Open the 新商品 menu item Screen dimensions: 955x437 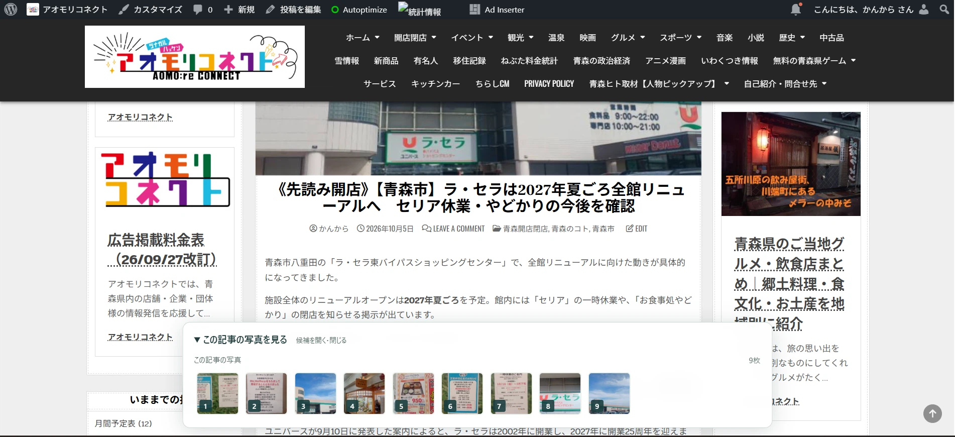click(x=386, y=61)
